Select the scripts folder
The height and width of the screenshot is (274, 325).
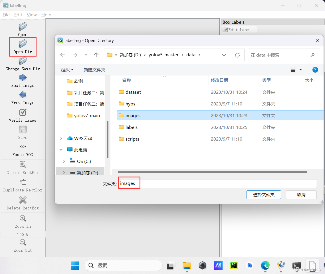(220, 139)
